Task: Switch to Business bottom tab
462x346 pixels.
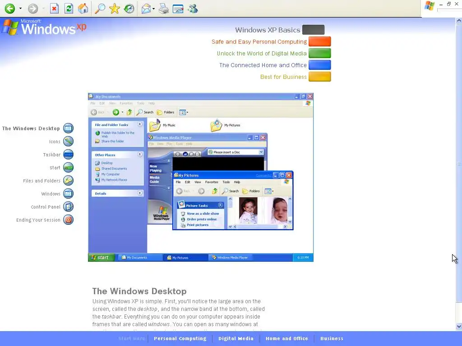Action: coord(332,338)
